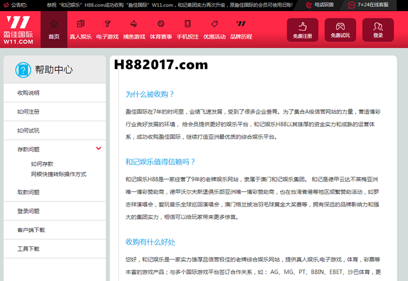
Task: Open 网银快捷转账操作方式 sub-item
Action: (59, 174)
